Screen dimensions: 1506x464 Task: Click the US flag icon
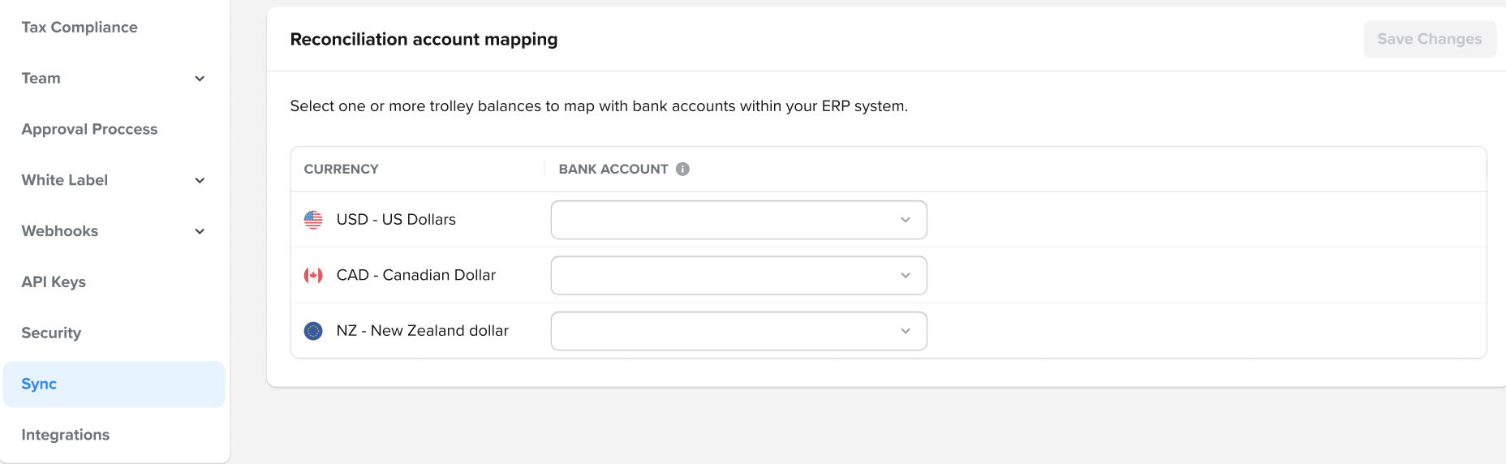pyautogui.click(x=313, y=220)
